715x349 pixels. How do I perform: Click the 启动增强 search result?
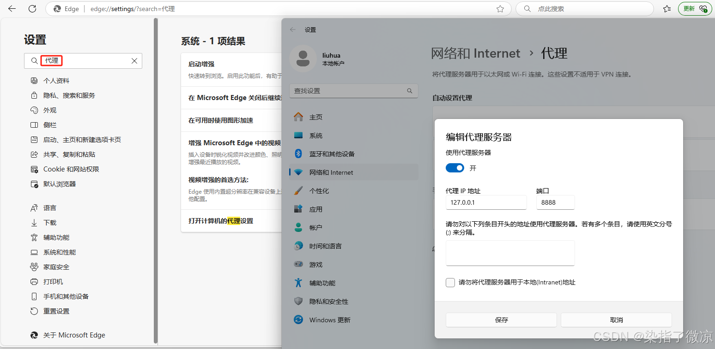pos(231,70)
